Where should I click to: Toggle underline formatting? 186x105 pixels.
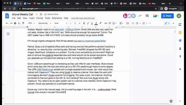tap(92, 23)
